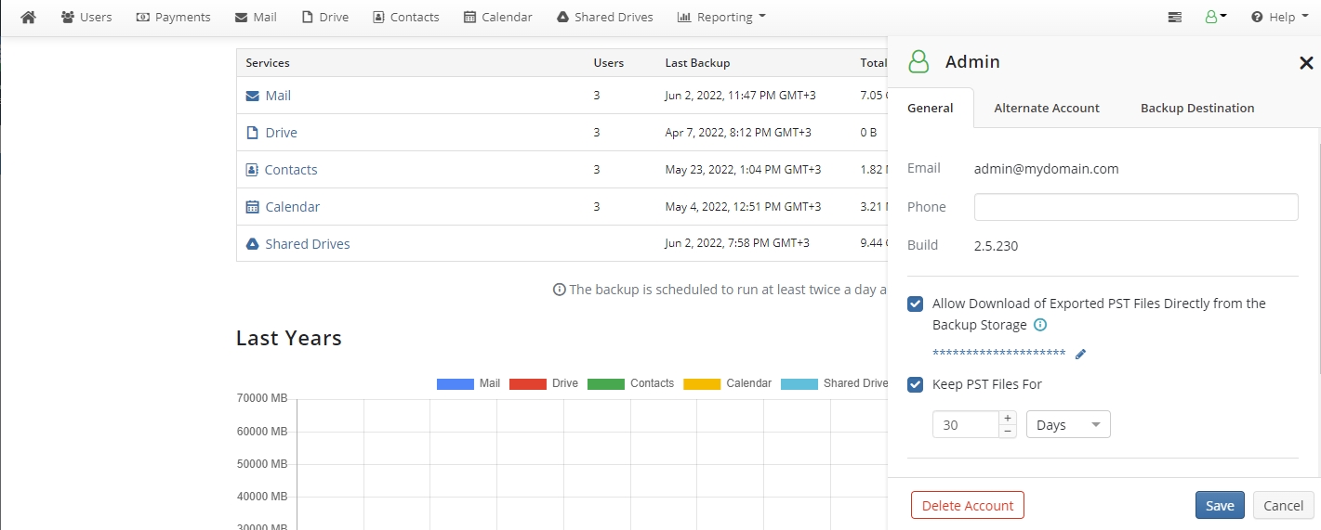Expand the Help menu
The image size is (1321, 530).
tap(1274, 18)
